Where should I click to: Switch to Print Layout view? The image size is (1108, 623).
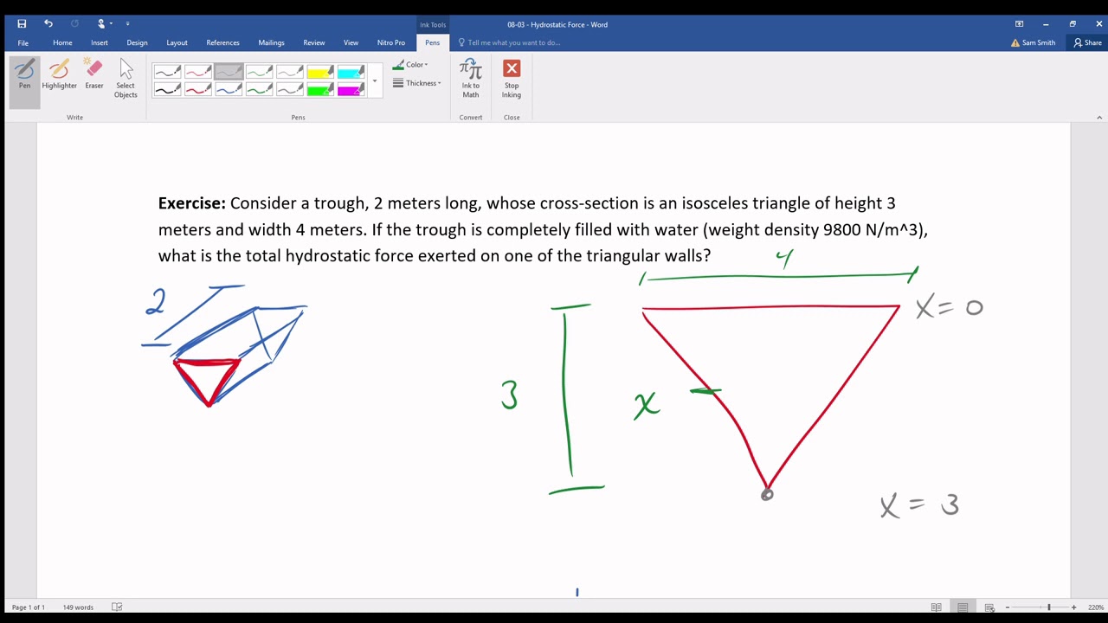963,607
